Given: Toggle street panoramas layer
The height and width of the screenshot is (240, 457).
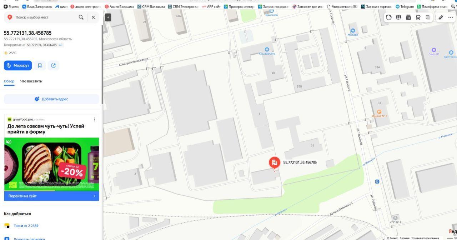Looking at the screenshot, I should (398, 17).
